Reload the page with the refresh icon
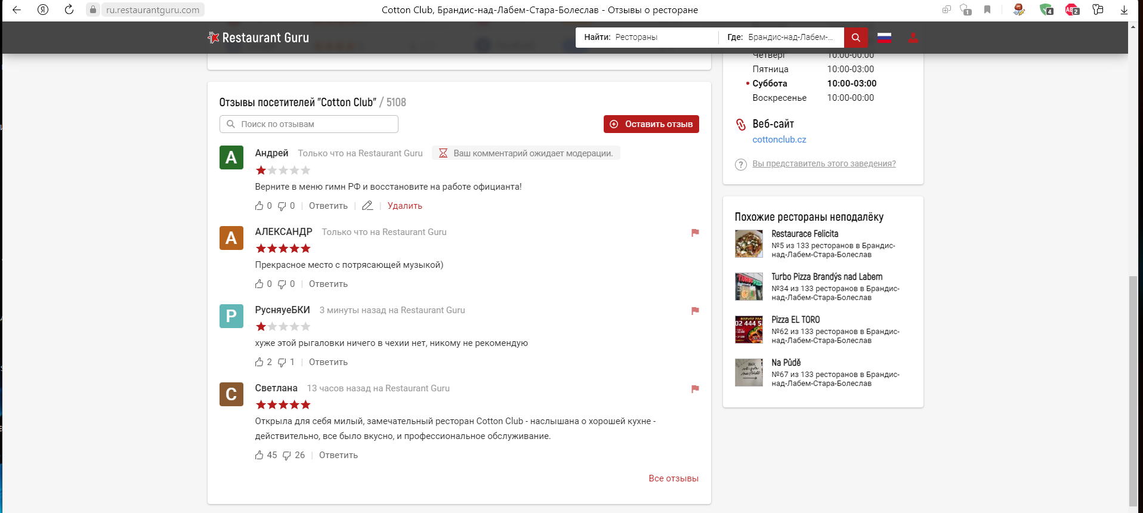Screen dimensions: 1143x513 [x=69, y=10]
